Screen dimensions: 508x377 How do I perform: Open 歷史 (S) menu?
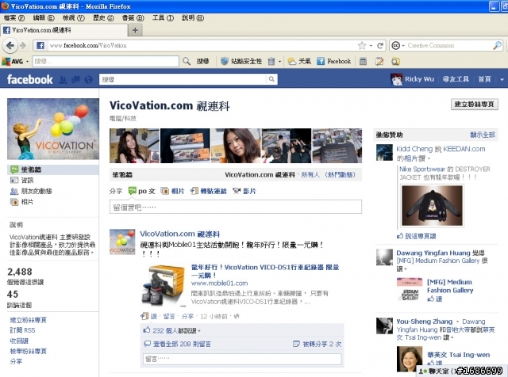103,18
